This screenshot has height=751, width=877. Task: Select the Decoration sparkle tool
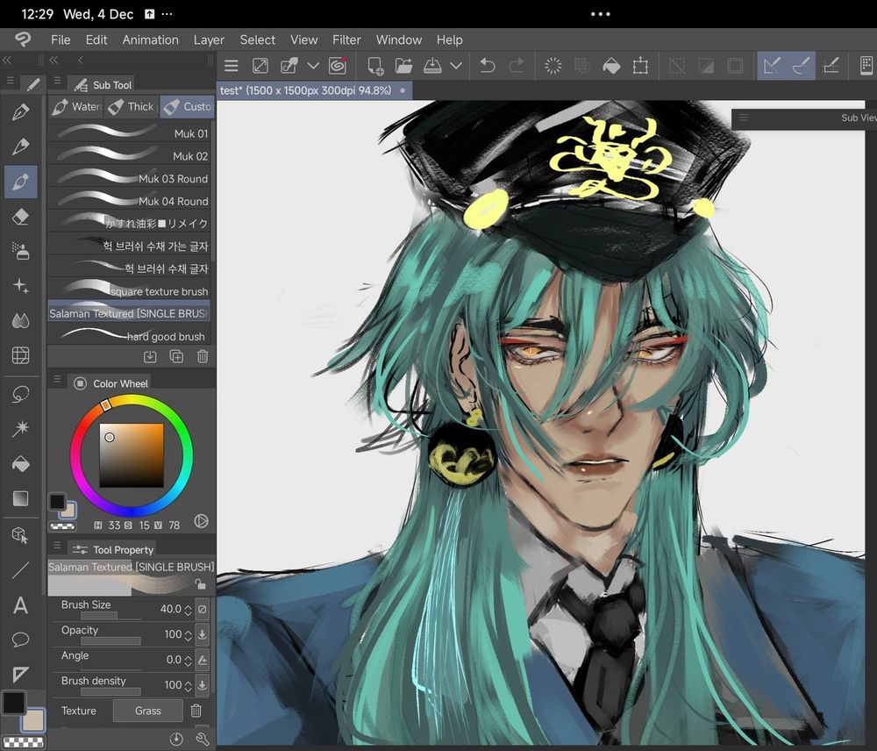click(21, 286)
